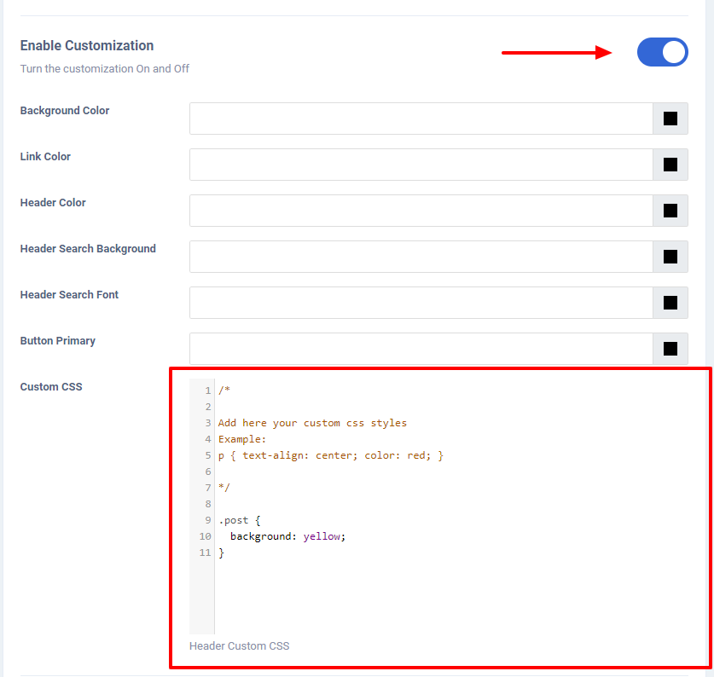Viewport: 714px width, 677px height.
Task: Click the 'Header Custom CSS' caption
Action: point(240,646)
